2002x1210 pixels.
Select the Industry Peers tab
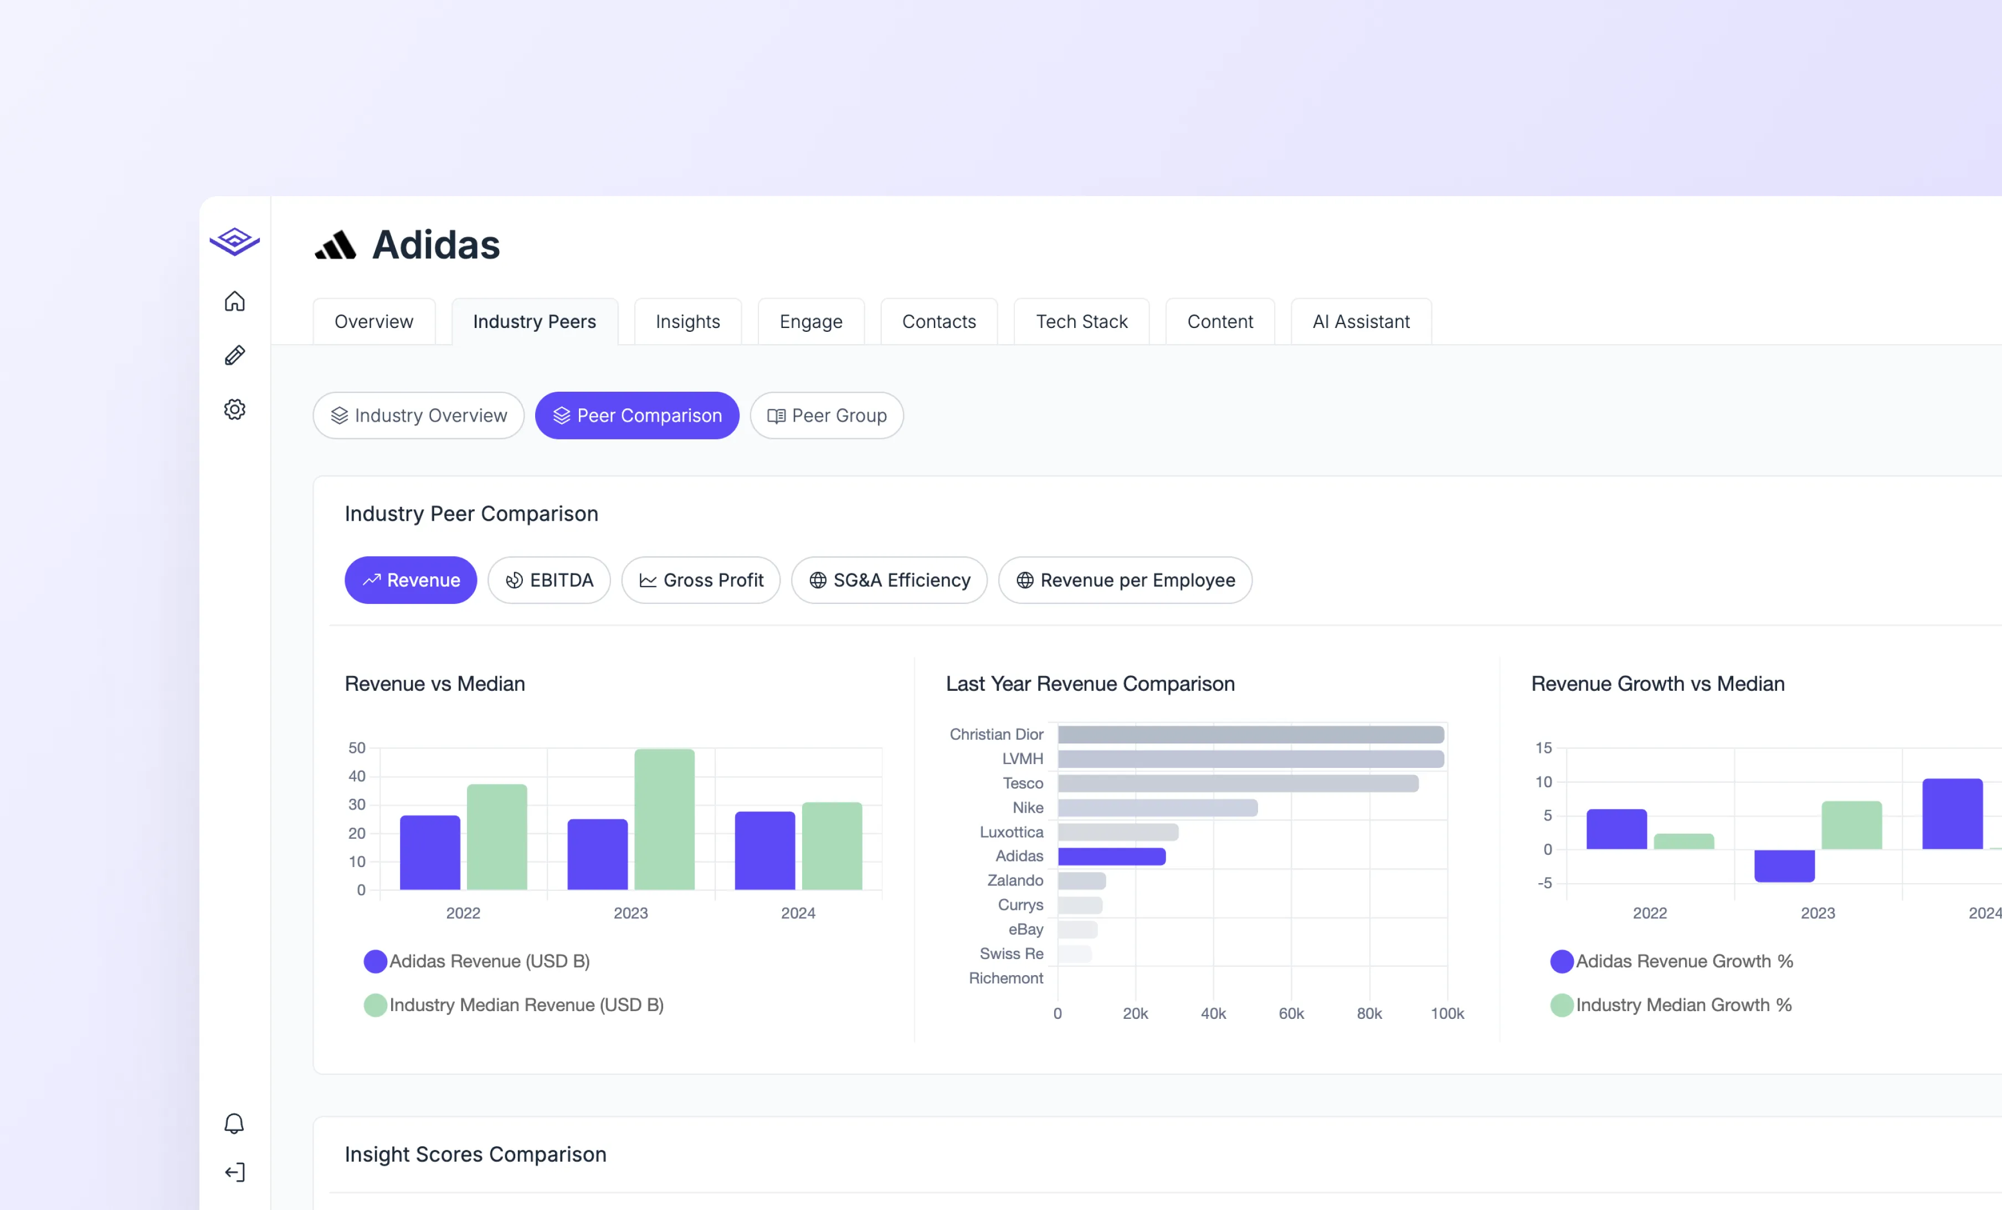[535, 322]
